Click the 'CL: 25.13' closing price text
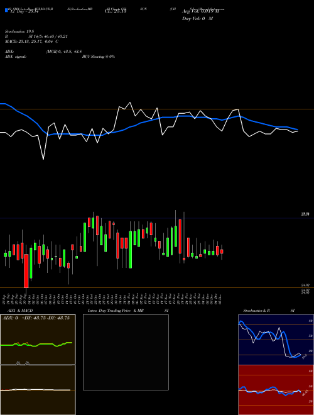 click(x=116, y=11)
